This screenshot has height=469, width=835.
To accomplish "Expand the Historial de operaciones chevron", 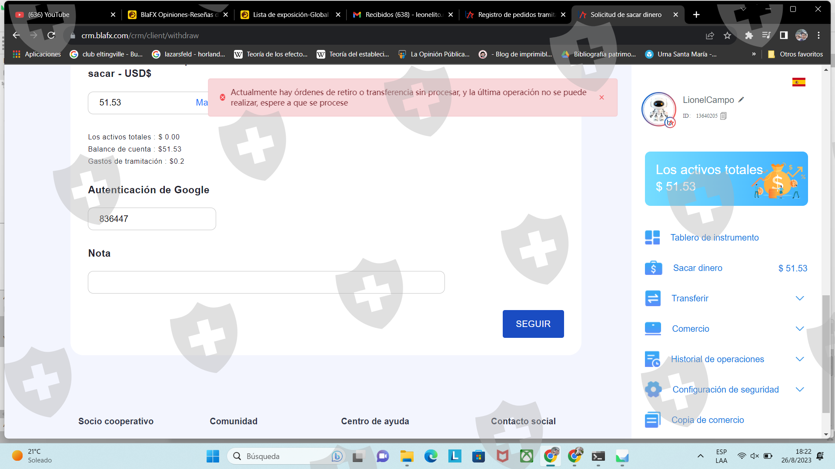I will [799, 359].
